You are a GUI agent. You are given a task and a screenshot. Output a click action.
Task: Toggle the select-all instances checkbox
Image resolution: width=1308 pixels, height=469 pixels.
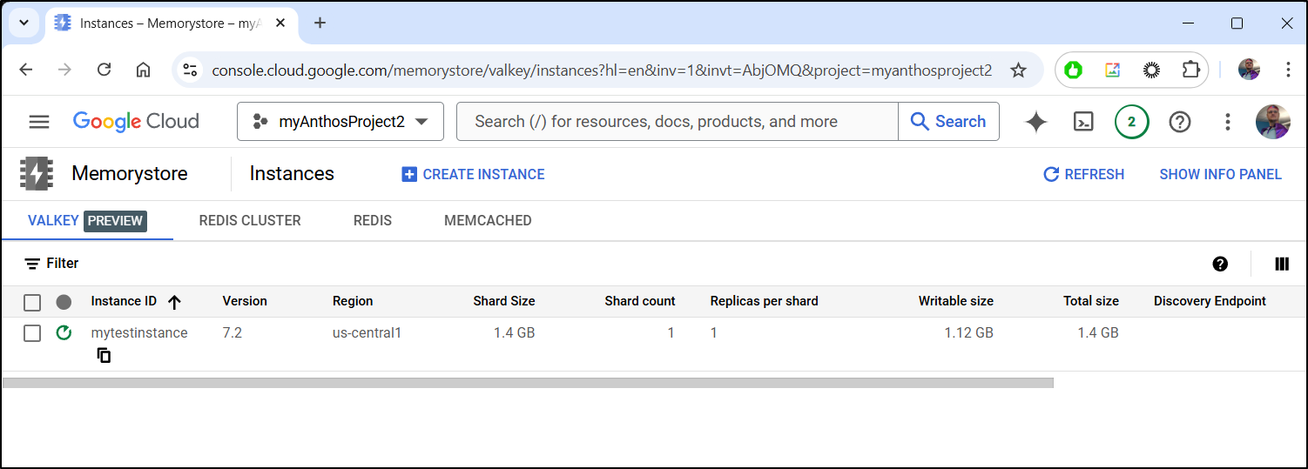pyautogui.click(x=32, y=302)
